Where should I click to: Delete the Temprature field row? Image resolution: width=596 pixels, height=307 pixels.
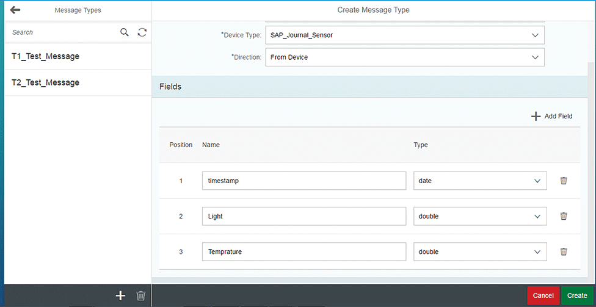click(564, 251)
